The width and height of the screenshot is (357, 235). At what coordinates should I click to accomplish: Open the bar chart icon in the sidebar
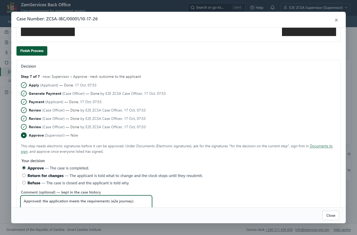pos(9,80)
